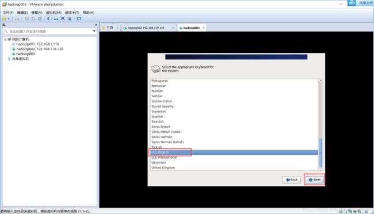Open the 虚拟机(M) menu
Screen dimensions: 374x214
tap(54, 13)
